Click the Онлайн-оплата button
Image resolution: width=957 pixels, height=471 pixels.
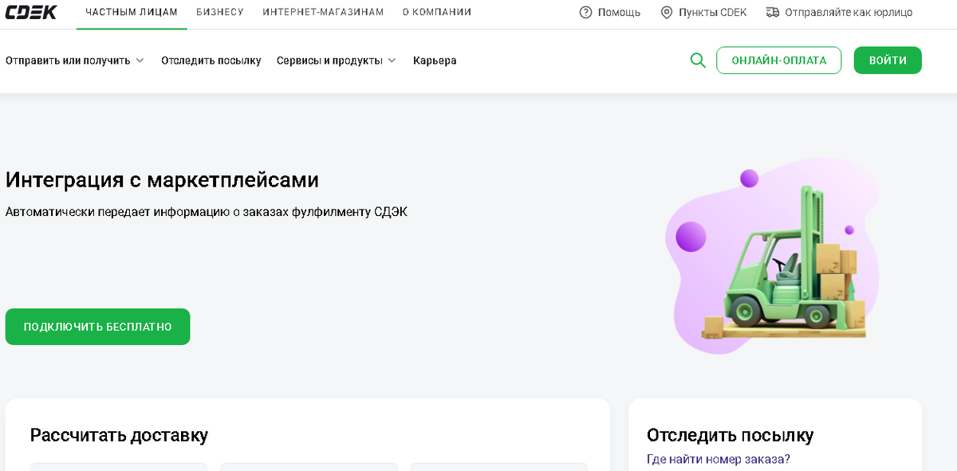778,61
